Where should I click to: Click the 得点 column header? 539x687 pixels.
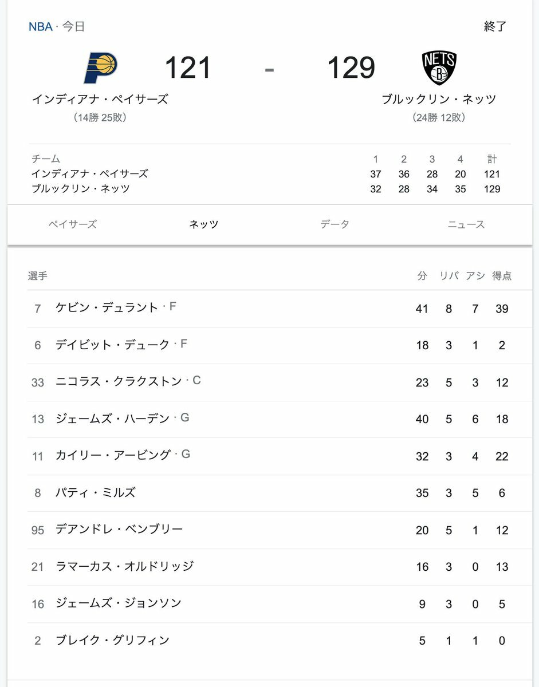(502, 276)
